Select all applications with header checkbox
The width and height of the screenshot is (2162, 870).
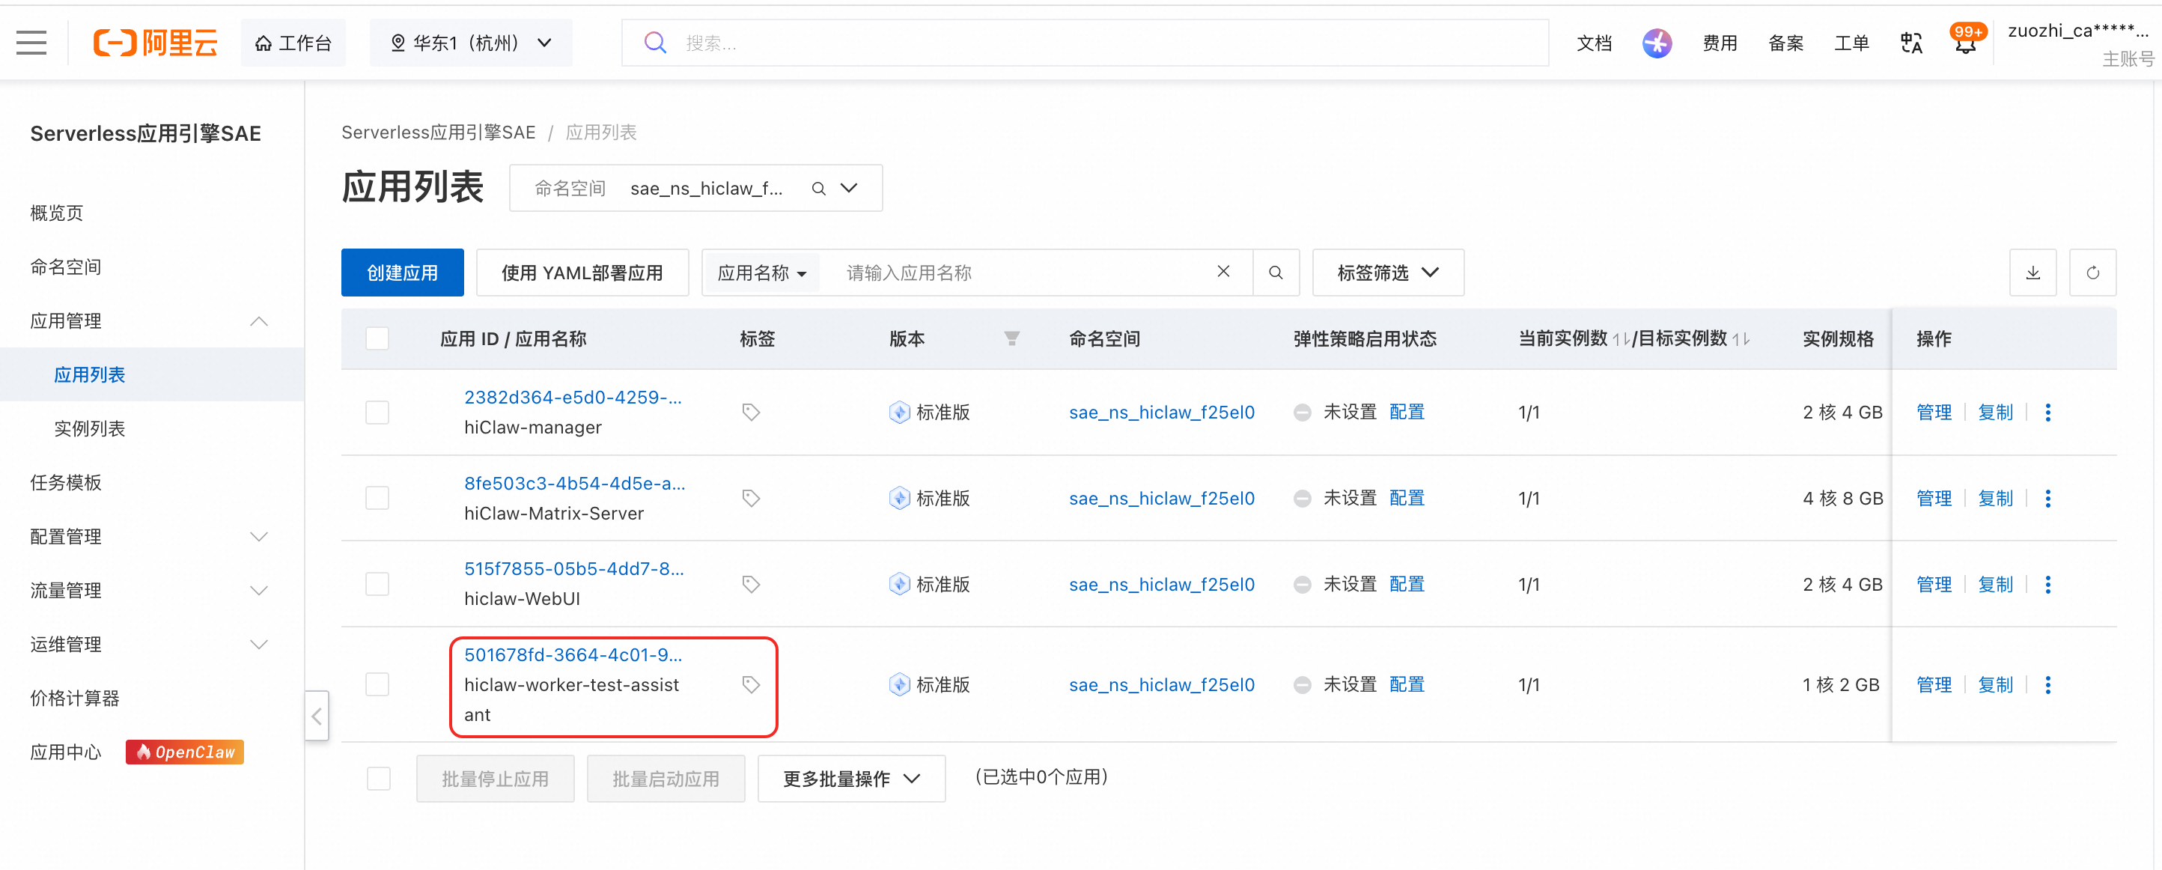[377, 338]
